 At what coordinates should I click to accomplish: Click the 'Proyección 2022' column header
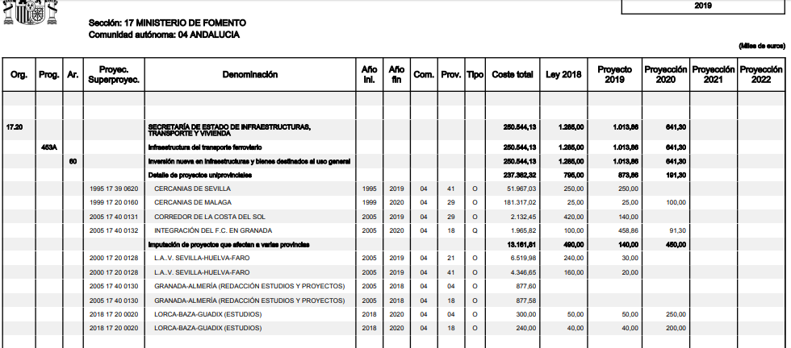pyautogui.click(x=760, y=75)
